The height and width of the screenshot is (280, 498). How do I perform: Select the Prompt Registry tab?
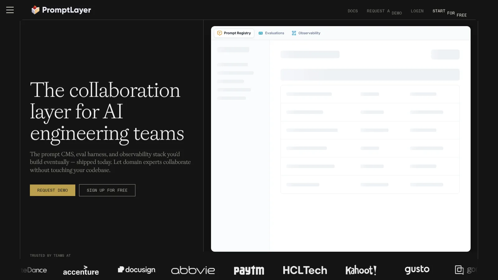[234, 33]
